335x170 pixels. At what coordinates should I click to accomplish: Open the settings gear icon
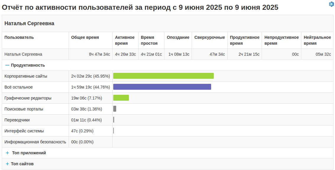331,4
